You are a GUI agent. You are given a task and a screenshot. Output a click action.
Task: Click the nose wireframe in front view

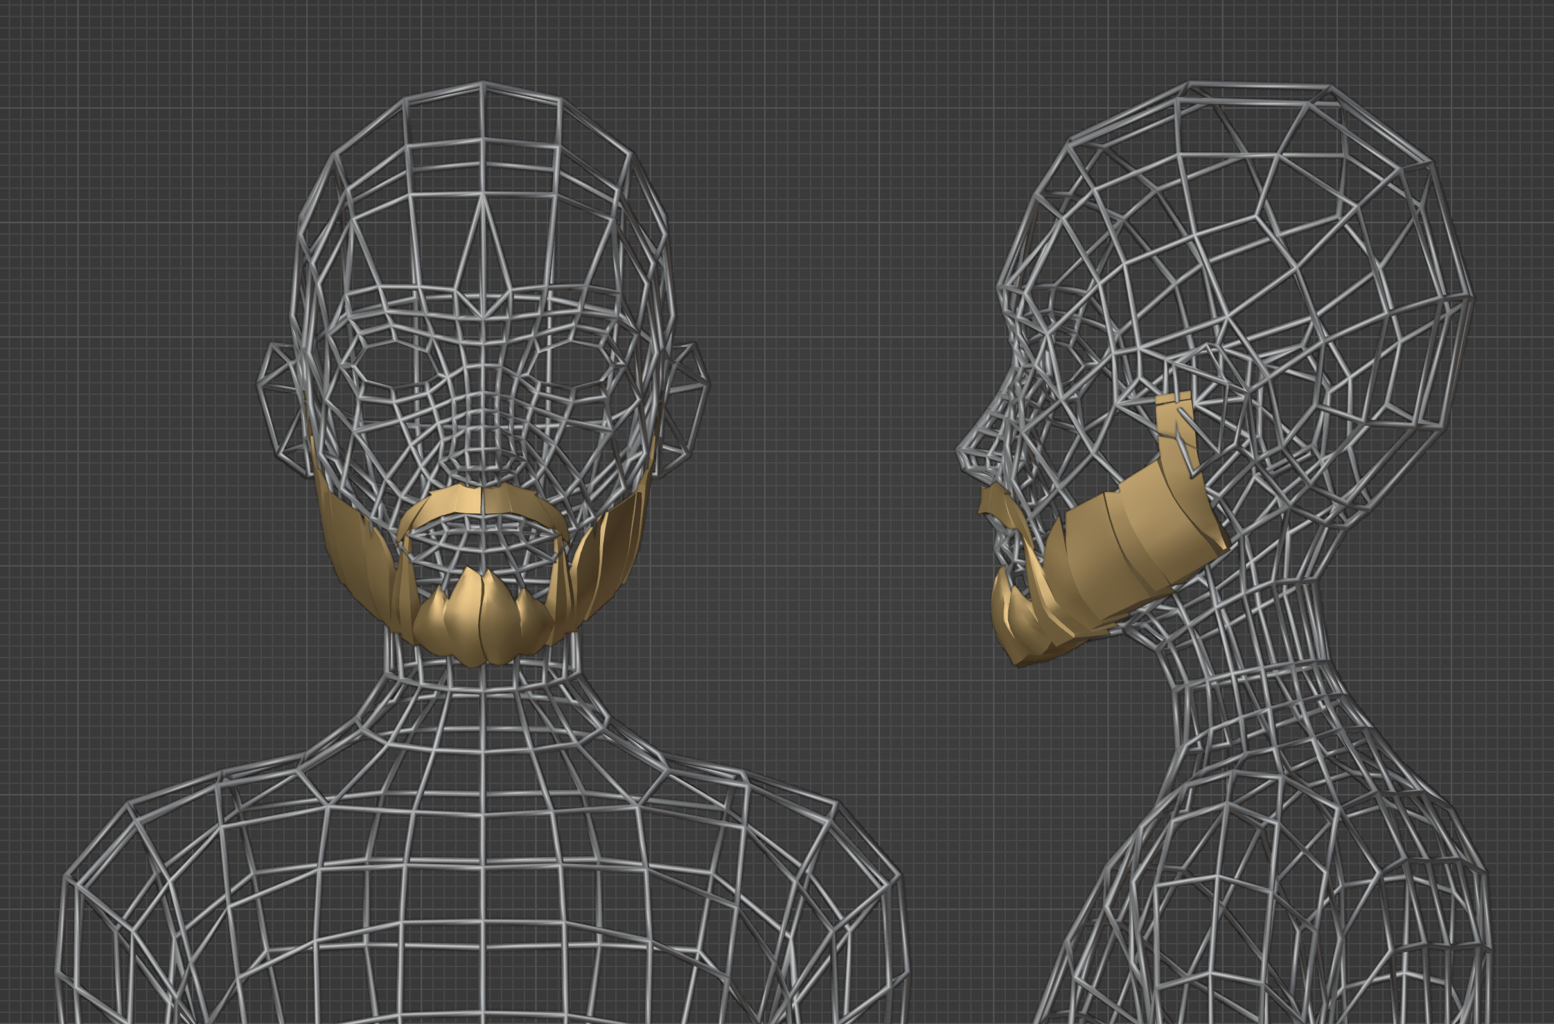click(483, 443)
